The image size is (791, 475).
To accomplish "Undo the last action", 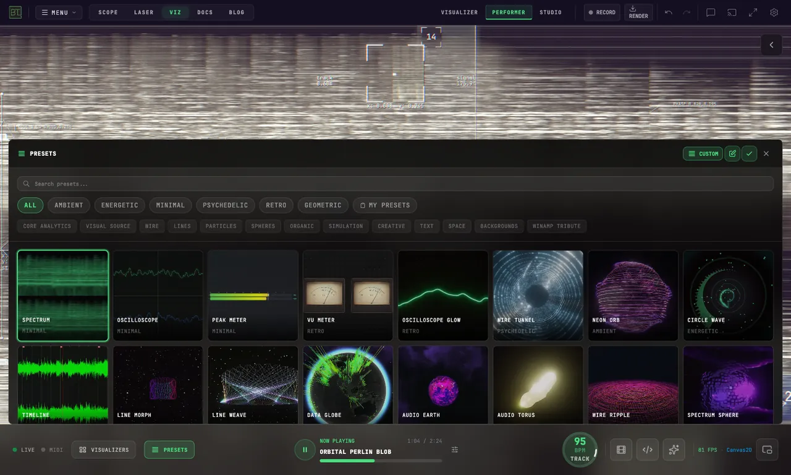I will coord(669,12).
